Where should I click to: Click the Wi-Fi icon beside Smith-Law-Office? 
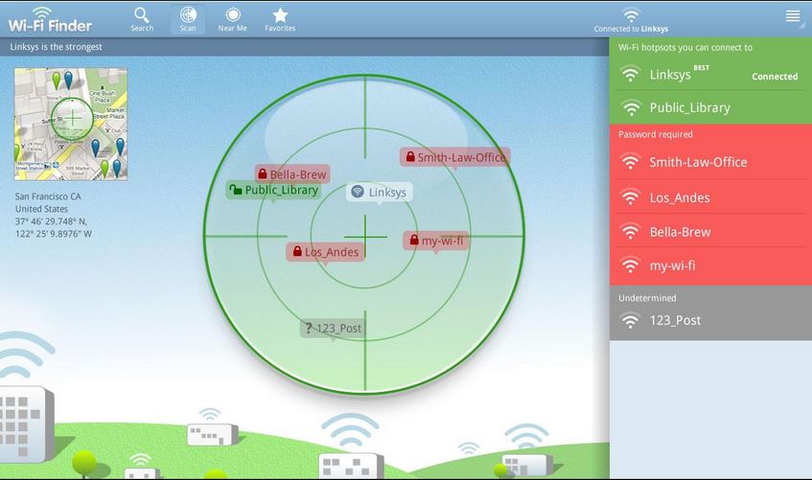(630, 162)
